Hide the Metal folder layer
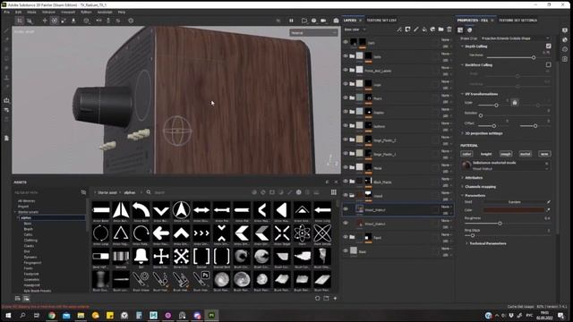The width and height of the screenshot is (573, 322). tap(346, 167)
